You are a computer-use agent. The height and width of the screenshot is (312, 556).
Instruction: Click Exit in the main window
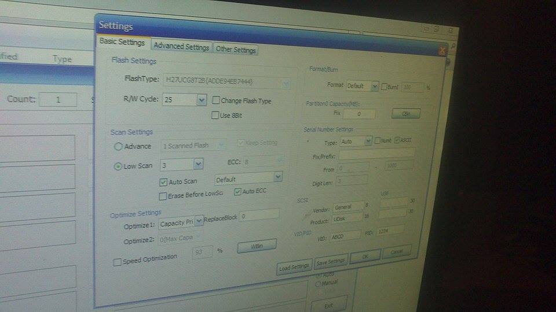(x=329, y=305)
